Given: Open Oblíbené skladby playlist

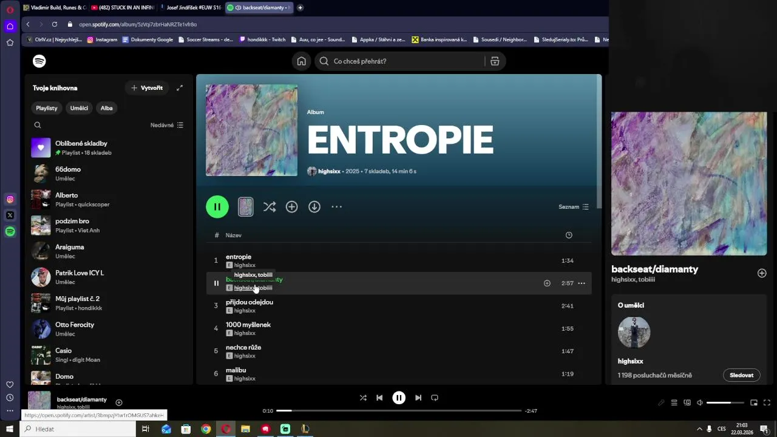Looking at the screenshot, I should coord(109,147).
